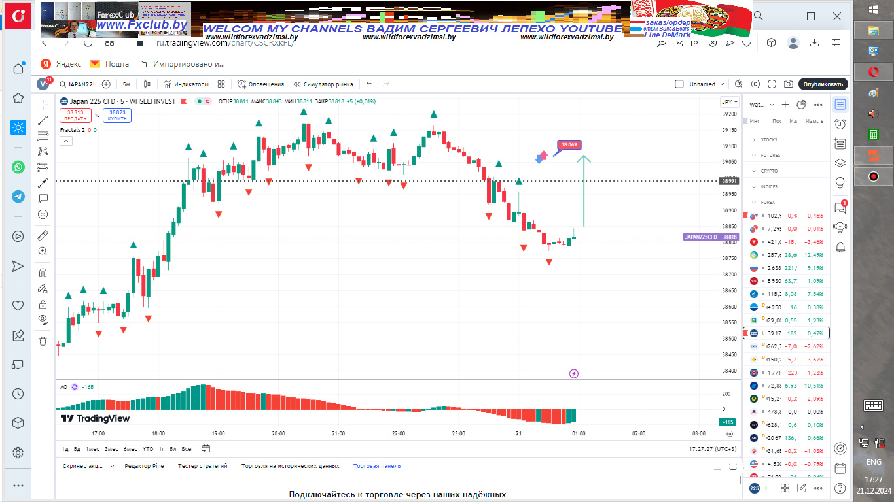Select the trend line drawing tool
The image size is (894, 502).
pyautogui.click(x=43, y=120)
